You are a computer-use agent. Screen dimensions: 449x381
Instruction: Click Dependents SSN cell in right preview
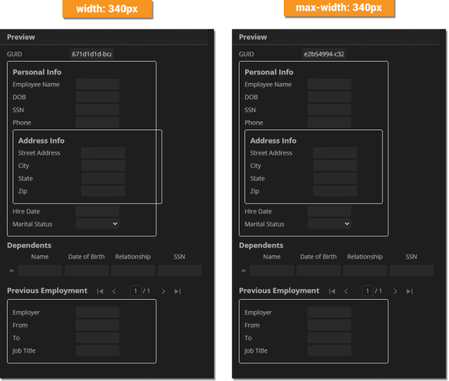tap(412, 271)
